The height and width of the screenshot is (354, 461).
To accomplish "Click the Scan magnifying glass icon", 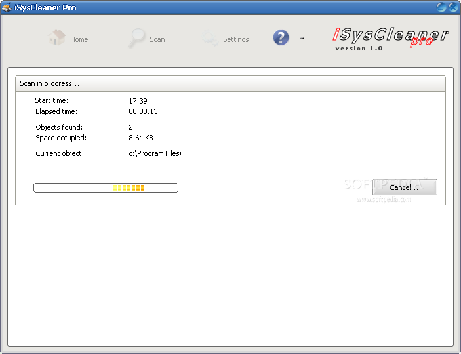I will tap(136, 38).
